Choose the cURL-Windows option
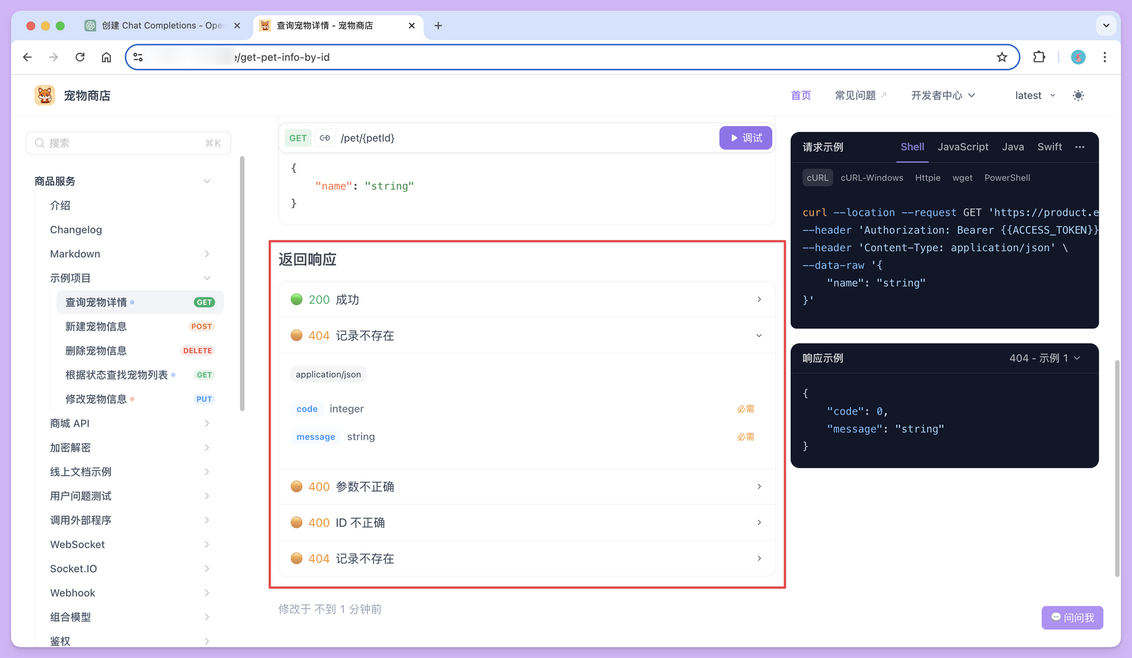 tap(872, 178)
